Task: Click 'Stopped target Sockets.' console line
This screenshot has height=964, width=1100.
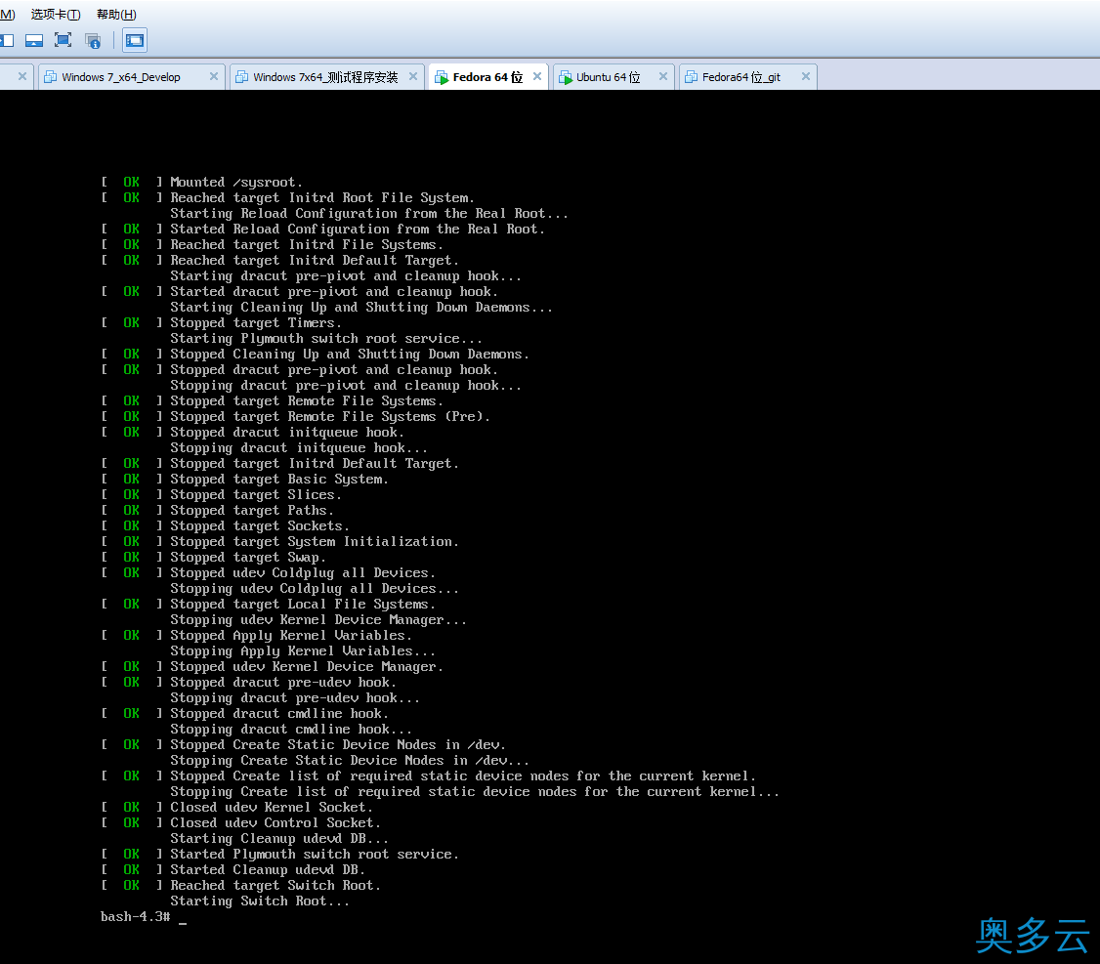Action: tap(260, 526)
